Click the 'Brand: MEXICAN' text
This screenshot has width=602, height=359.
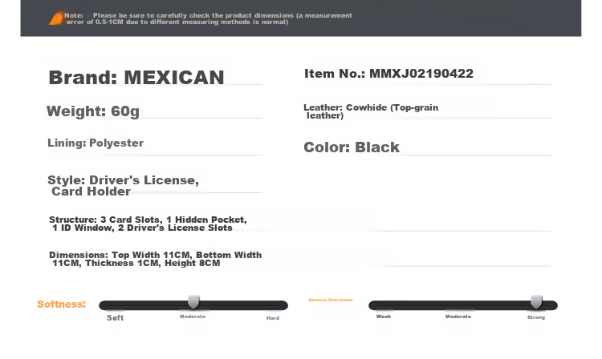[x=136, y=78]
